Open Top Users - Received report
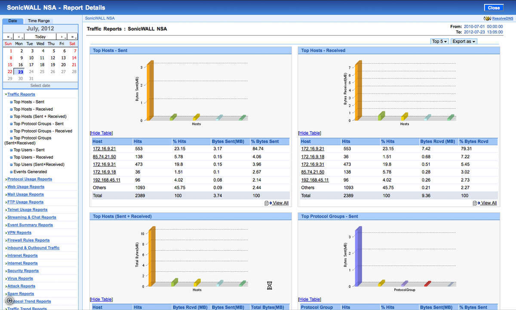 33,157
